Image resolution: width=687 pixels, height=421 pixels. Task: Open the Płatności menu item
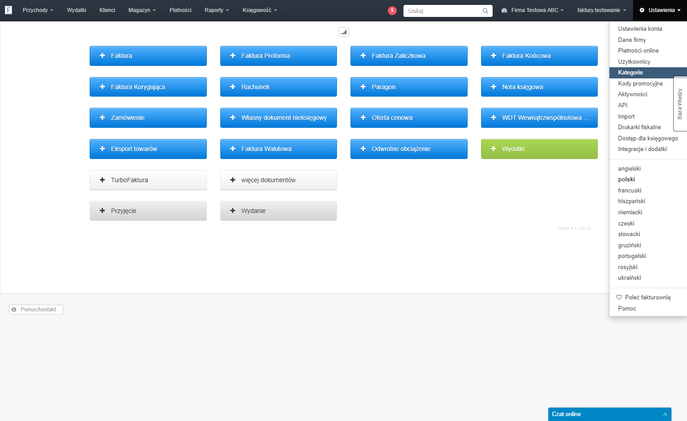(x=180, y=10)
